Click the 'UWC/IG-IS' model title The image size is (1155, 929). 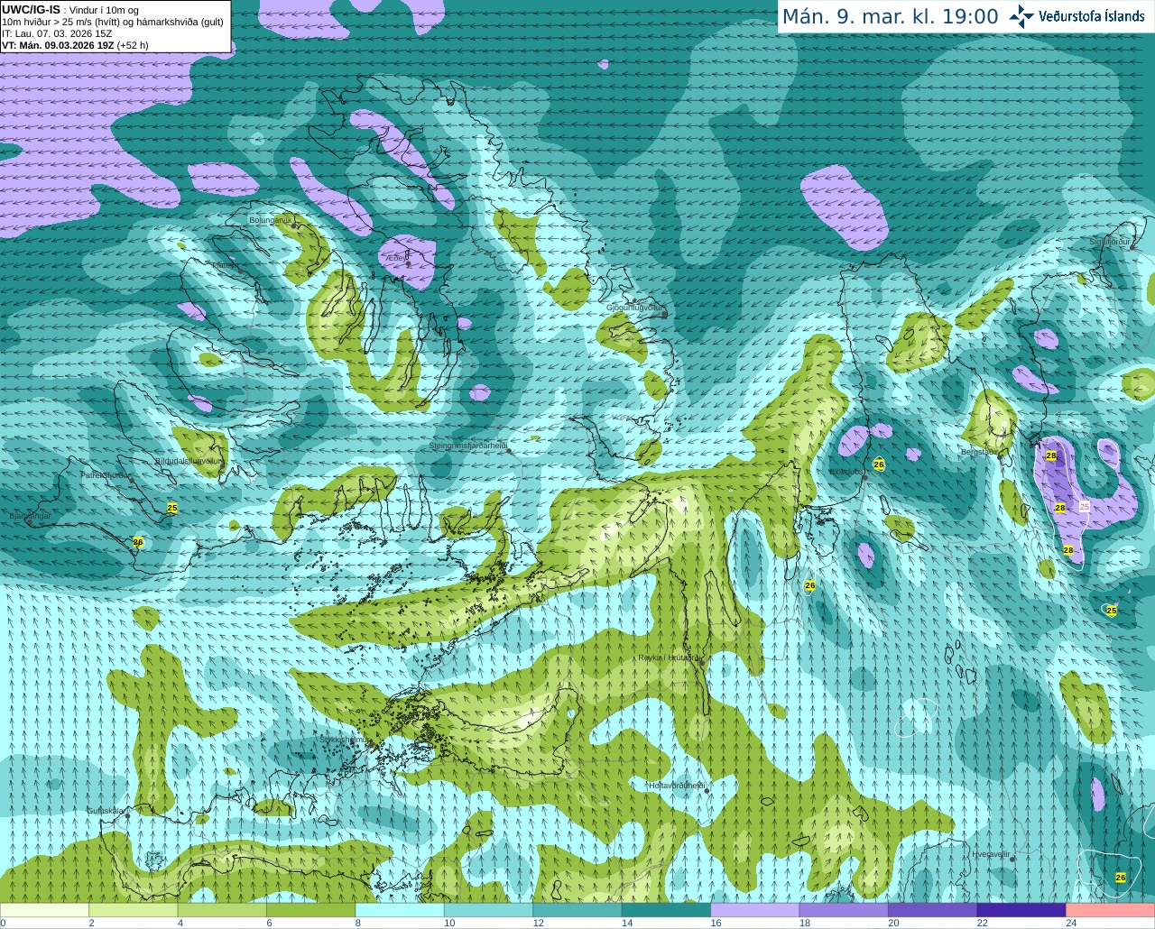(31, 9)
